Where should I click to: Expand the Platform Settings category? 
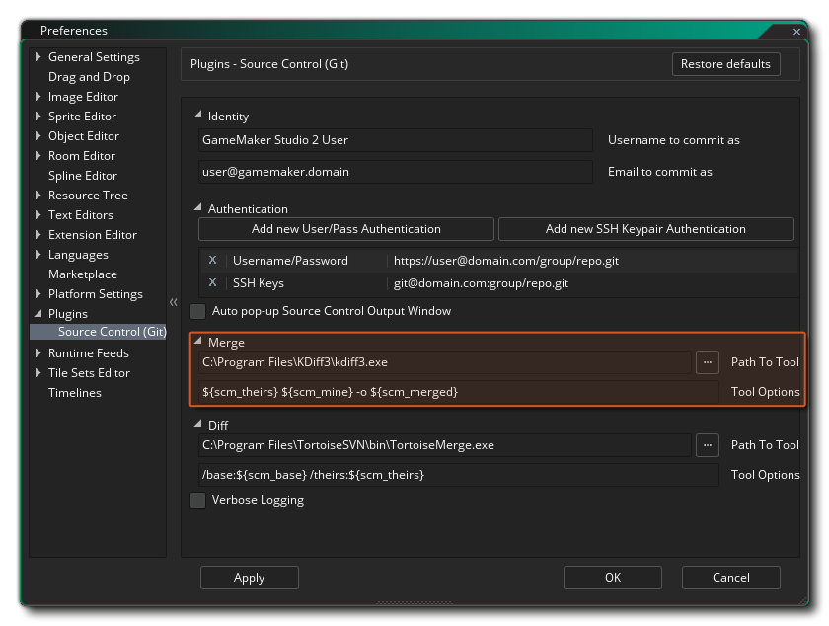[x=38, y=293]
